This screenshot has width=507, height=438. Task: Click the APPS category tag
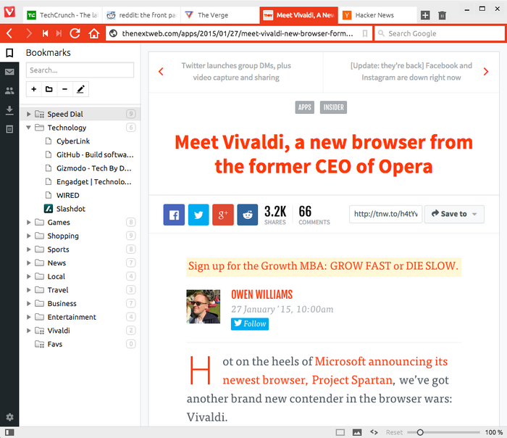click(x=305, y=107)
